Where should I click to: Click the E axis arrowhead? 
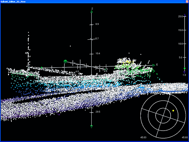coord(154,65)
